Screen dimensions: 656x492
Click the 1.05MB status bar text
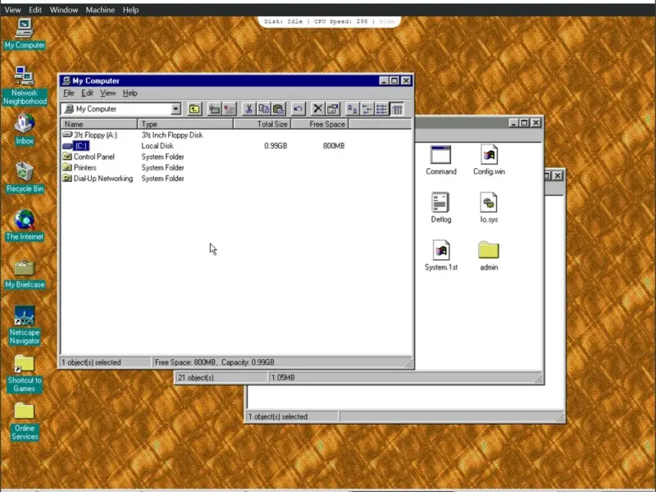point(283,377)
